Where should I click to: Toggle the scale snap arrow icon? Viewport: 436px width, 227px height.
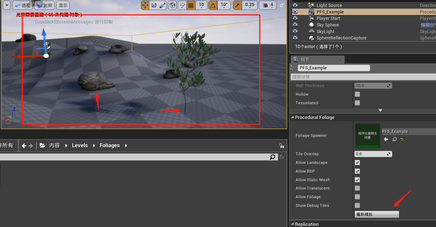click(x=238, y=5)
